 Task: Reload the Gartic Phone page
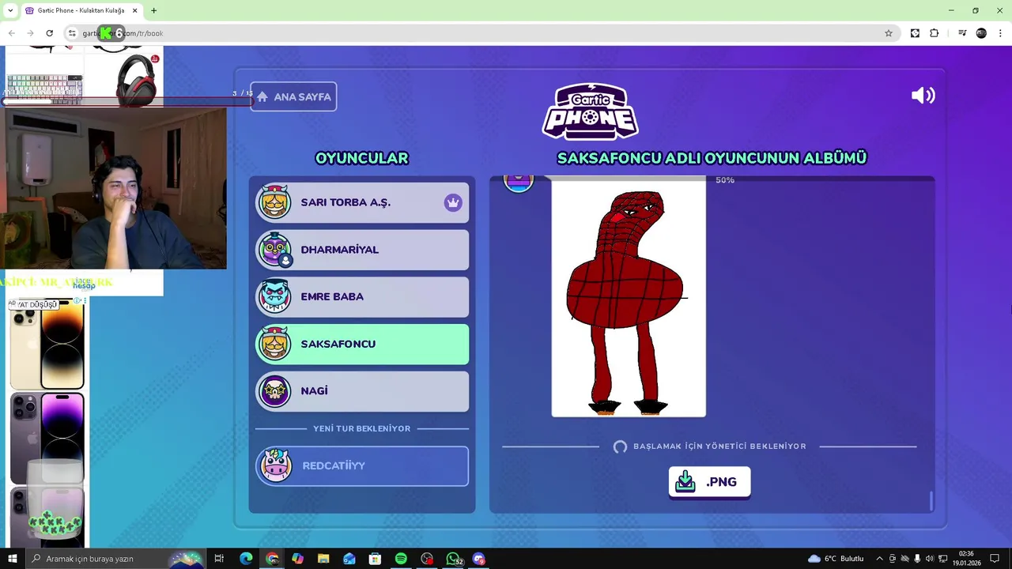tap(49, 33)
